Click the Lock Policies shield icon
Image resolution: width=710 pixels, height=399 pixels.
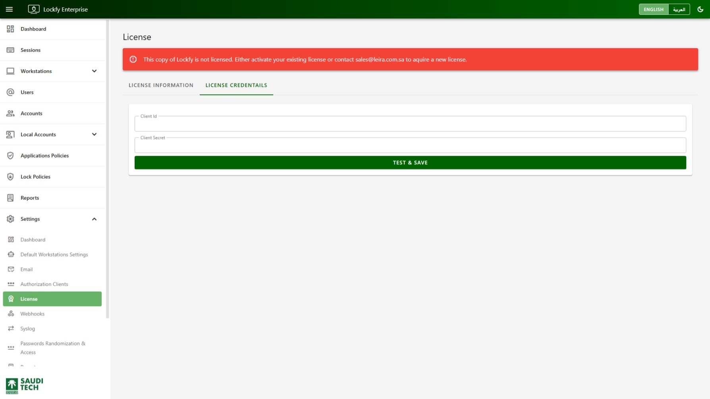[x=10, y=176]
